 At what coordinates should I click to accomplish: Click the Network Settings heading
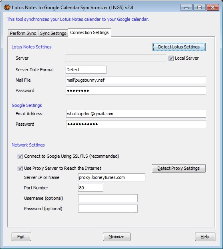(28, 145)
